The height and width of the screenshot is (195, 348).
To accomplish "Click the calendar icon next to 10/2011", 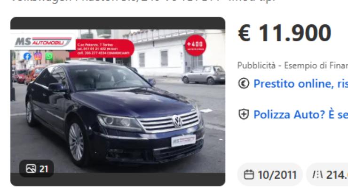I will pos(249,175).
